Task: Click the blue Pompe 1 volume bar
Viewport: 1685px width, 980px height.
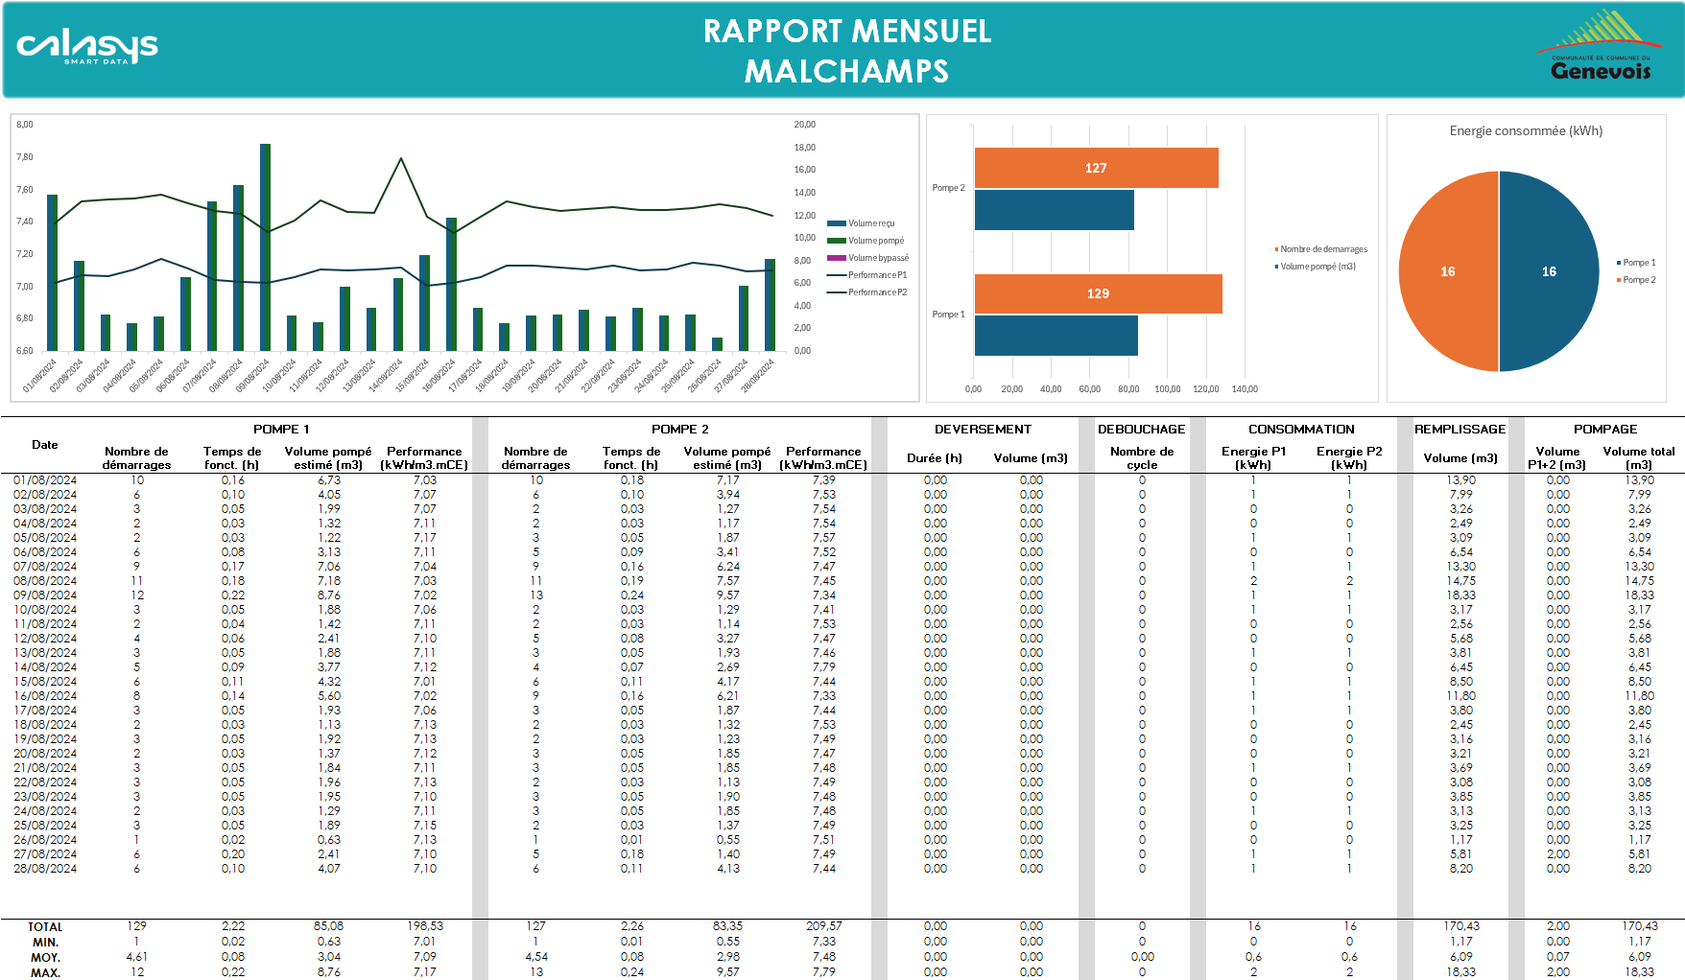Action: [1056, 336]
